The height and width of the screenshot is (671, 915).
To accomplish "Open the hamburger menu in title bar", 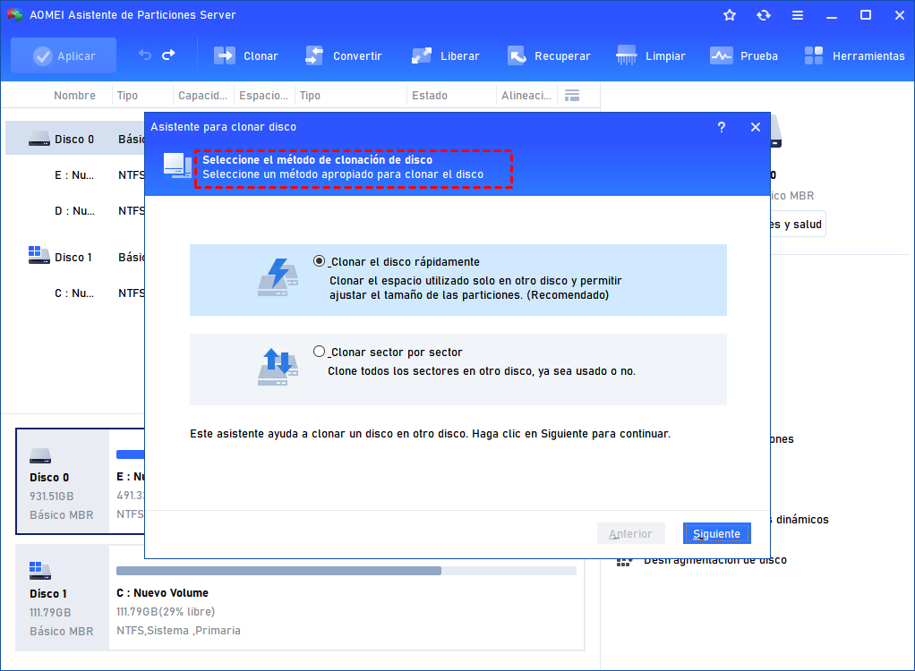I will [798, 15].
